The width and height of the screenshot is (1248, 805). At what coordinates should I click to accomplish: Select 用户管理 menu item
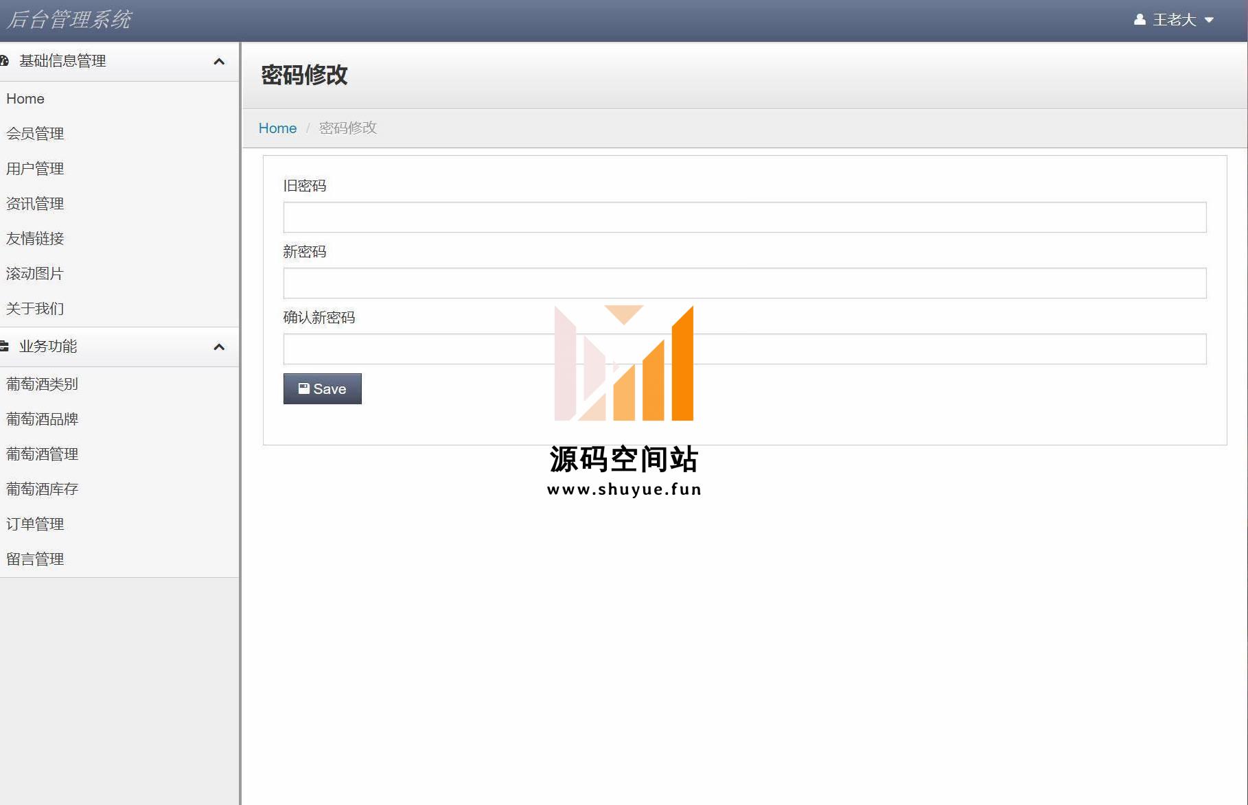tap(35, 169)
